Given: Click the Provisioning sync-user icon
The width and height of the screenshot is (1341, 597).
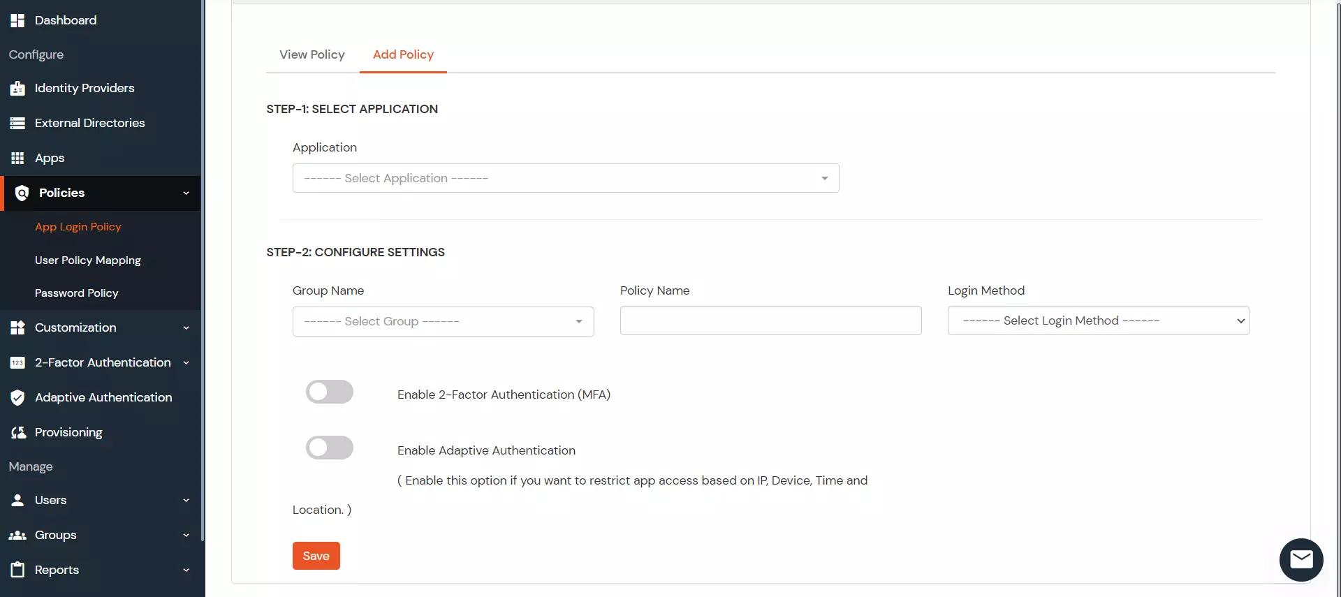Looking at the screenshot, I should click(x=18, y=432).
